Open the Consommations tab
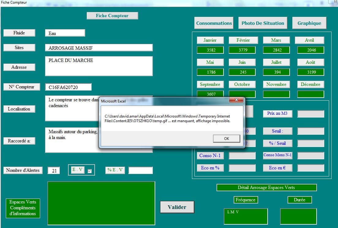The image size is (338, 228). click(x=214, y=23)
